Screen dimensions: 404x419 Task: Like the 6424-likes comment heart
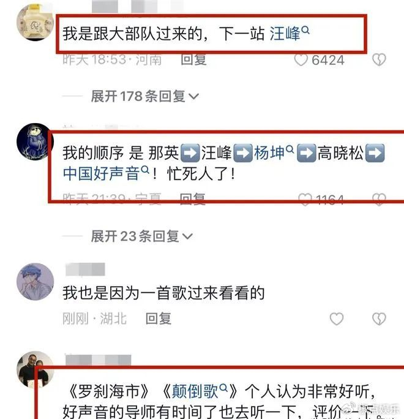301,60
